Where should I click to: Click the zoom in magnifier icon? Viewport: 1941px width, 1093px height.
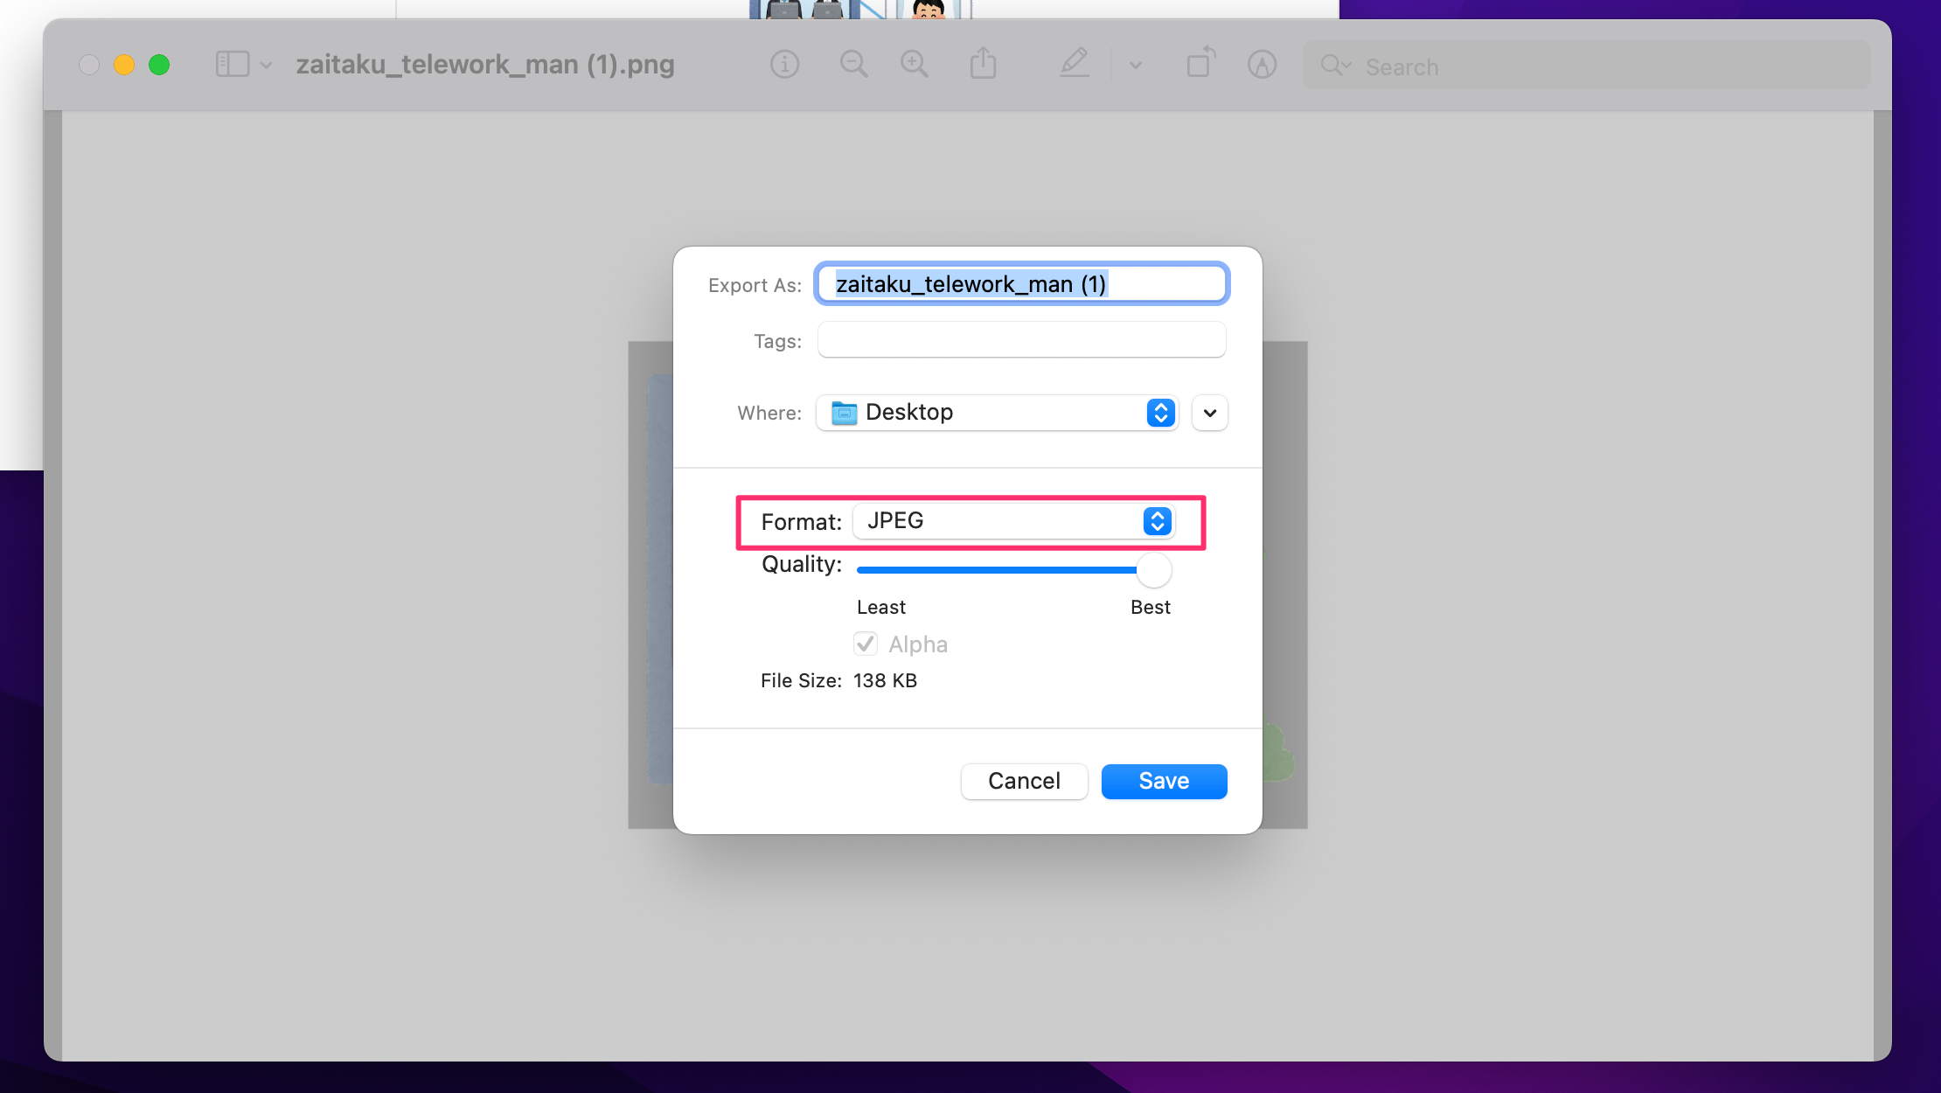coord(914,65)
